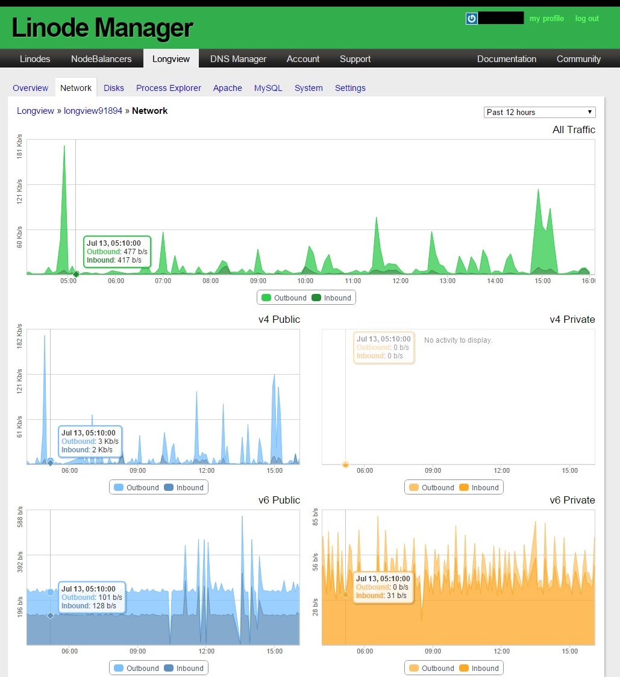Toggle Inbound series in v4 Private legend
620x677 pixels.
pyautogui.click(x=479, y=487)
